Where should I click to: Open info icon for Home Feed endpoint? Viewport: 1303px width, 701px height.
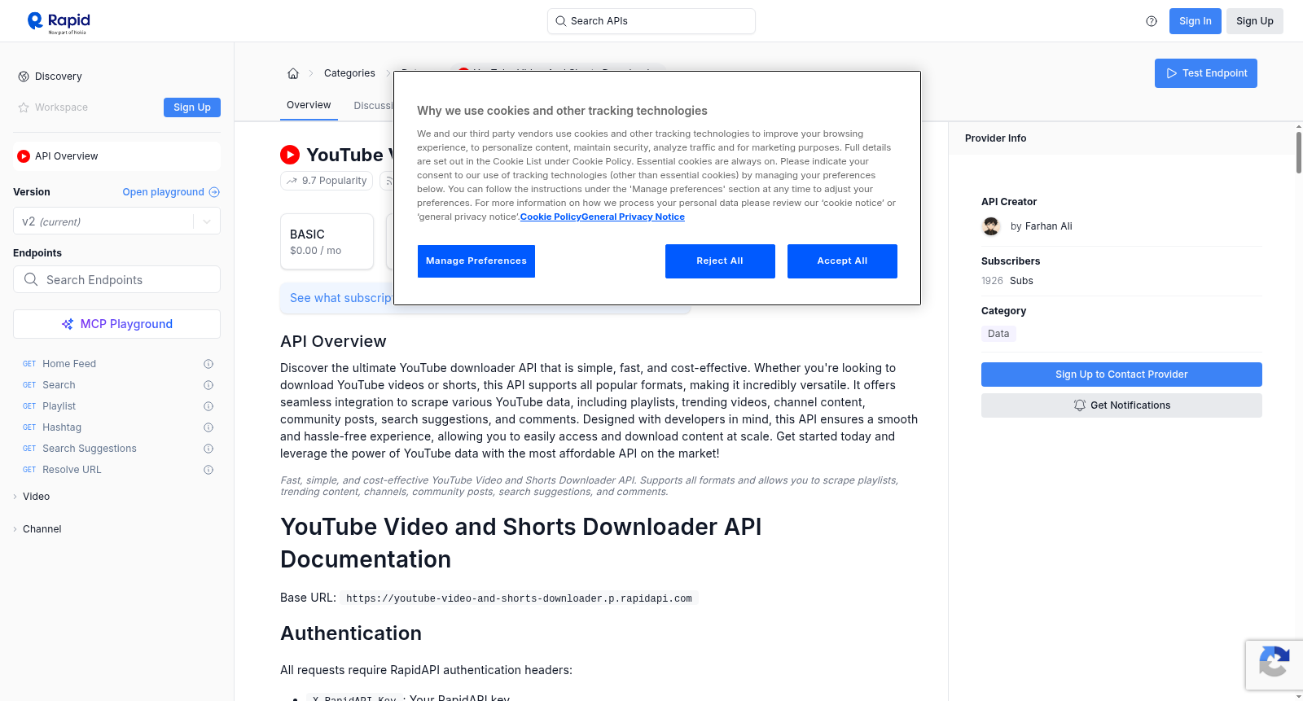208,364
